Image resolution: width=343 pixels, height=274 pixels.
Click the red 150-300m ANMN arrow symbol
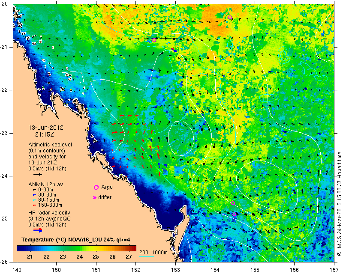34,205
